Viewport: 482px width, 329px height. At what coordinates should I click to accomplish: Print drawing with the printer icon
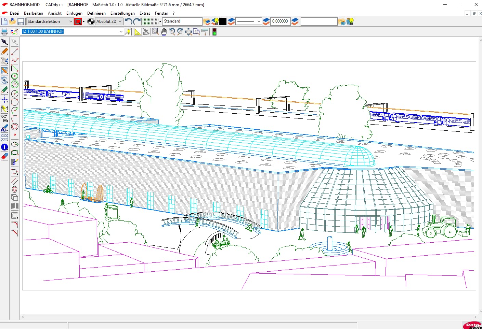(x=4, y=32)
